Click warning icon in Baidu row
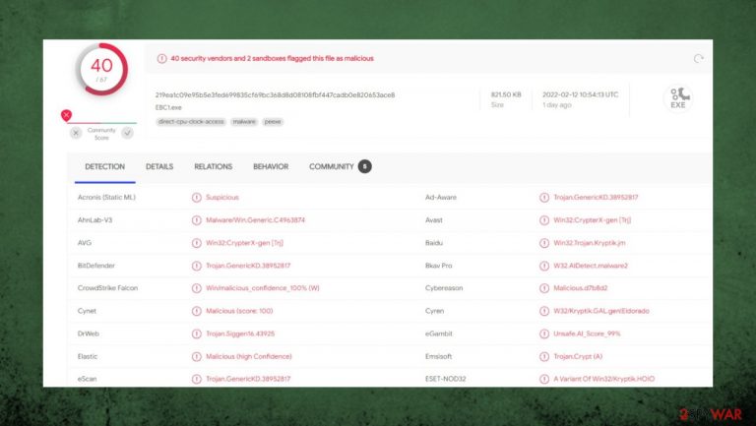The image size is (756, 426). pyautogui.click(x=543, y=243)
